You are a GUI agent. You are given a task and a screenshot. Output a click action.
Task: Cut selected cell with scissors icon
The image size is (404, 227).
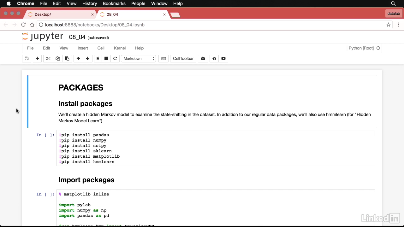point(48,59)
